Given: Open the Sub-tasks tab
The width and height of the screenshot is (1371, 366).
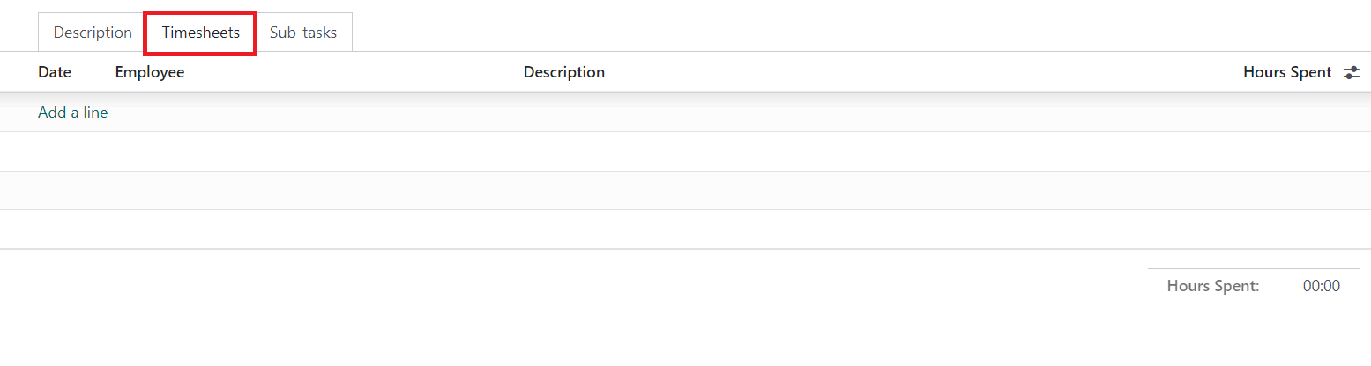Looking at the screenshot, I should click(x=303, y=33).
